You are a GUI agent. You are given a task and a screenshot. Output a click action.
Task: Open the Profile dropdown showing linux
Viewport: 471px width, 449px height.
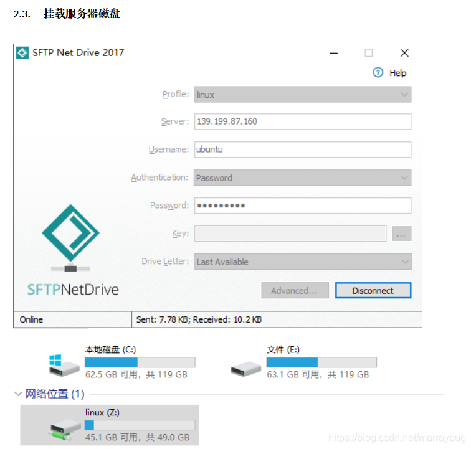(303, 95)
